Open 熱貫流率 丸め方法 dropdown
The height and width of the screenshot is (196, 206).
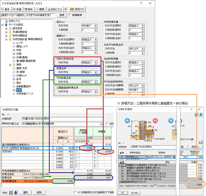[96, 72]
